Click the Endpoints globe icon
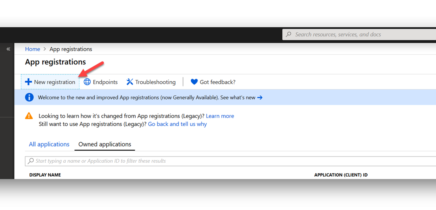 point(87,82)
